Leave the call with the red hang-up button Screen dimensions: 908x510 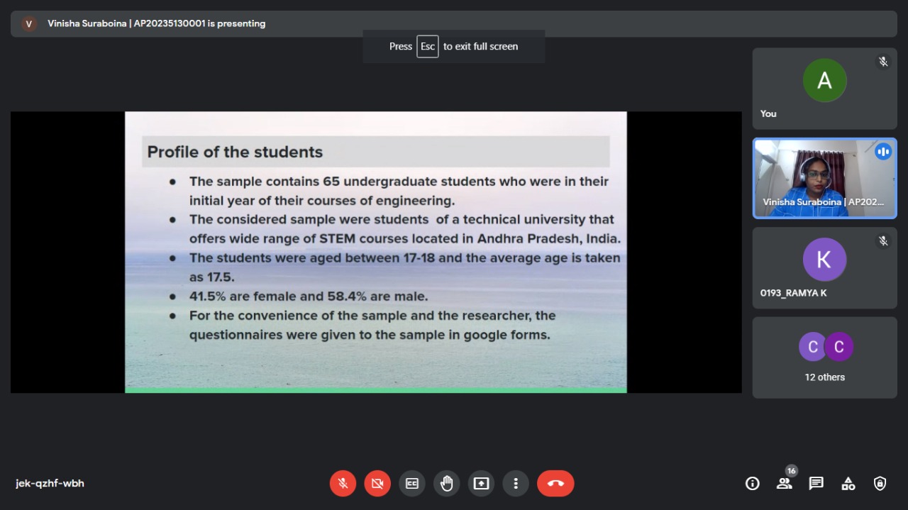pos(555,484)
